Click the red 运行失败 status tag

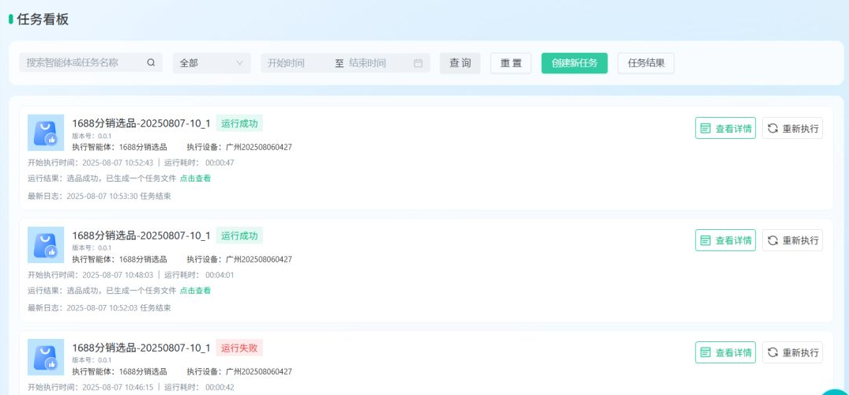click(239, 348)
